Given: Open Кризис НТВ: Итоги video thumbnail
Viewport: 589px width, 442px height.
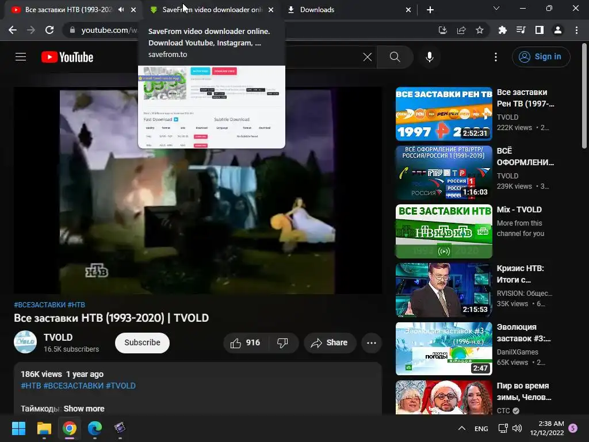Looking at the screenshot, I should click(x=443, y=290).
